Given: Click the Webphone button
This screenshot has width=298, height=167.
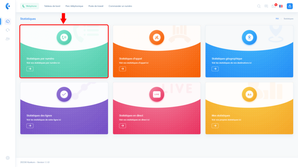Looking at the screenshot, I should 29,6.
